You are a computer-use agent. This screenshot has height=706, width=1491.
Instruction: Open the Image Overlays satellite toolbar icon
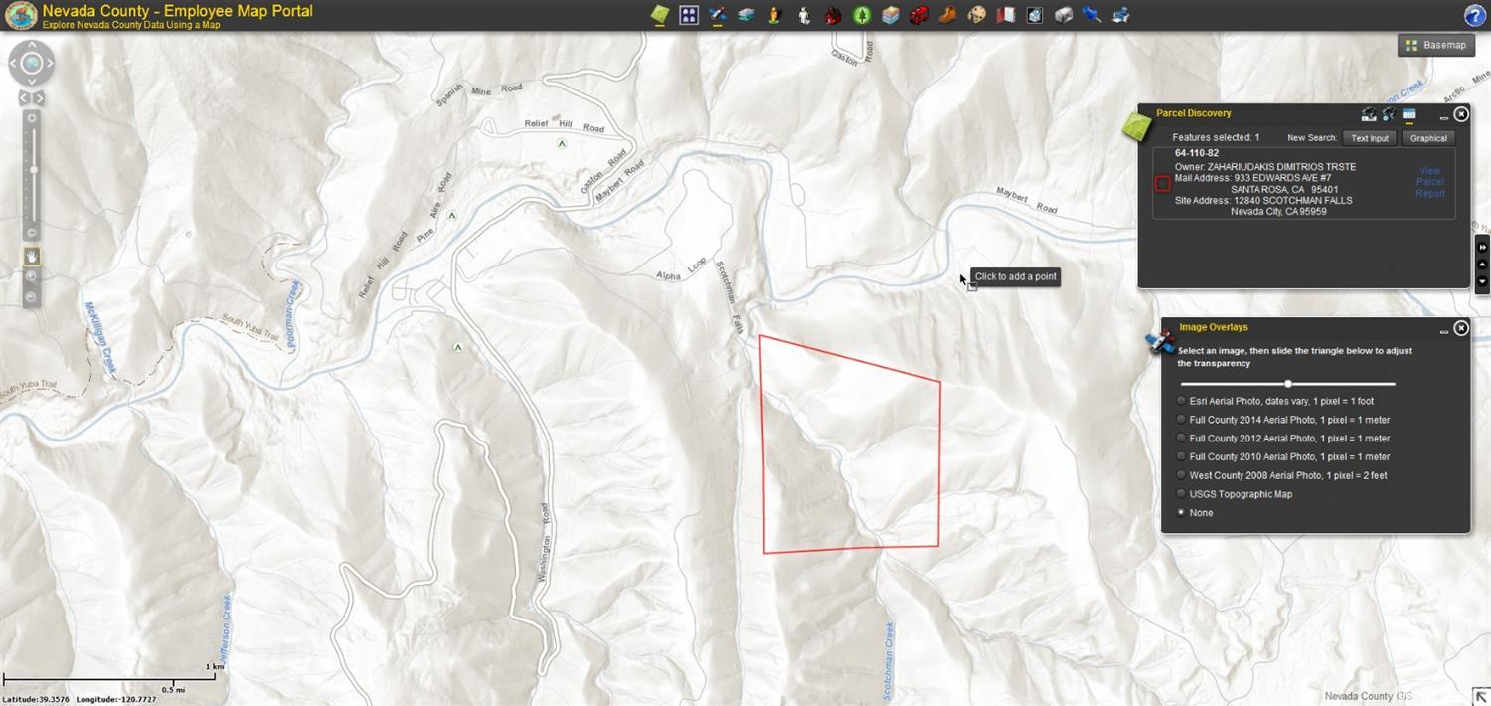pos(718,15)
